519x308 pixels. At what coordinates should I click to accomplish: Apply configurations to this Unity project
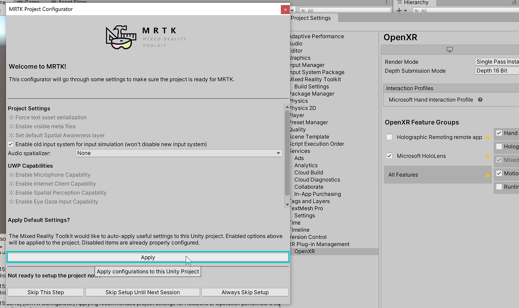click(148, 257)
